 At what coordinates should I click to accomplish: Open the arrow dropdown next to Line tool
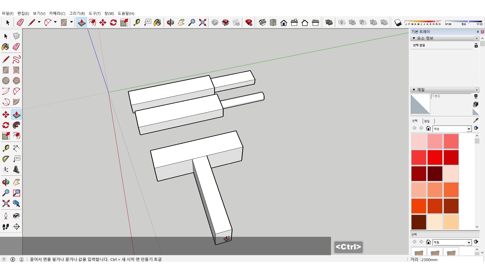39,22
